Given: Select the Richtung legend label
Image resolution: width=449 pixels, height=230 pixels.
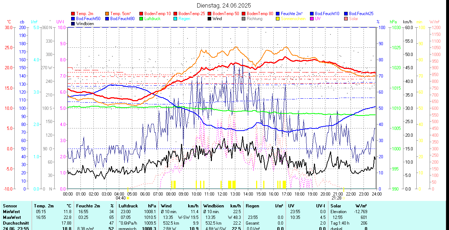Looking at the screenshot, I should tap(255, 19).
